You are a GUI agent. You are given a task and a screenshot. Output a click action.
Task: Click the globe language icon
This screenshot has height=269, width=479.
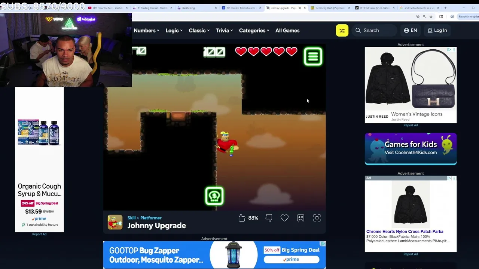point(406,30)
